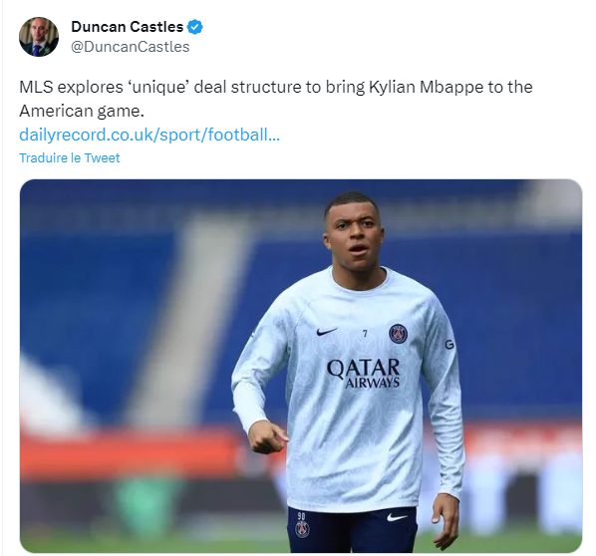Open the Duncan Castles display name
Image resolution: width=596 pixels, height=556 pixels.
128,27
